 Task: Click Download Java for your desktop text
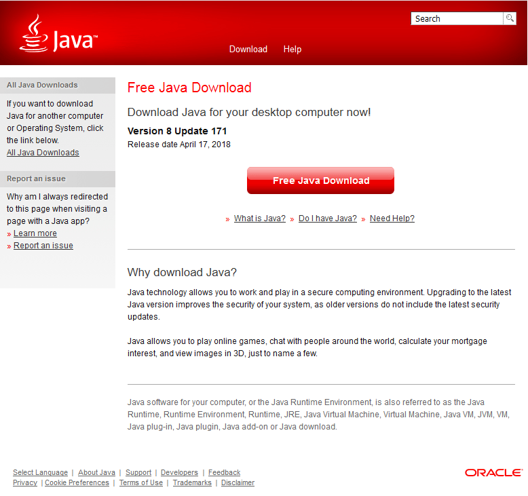249,112
